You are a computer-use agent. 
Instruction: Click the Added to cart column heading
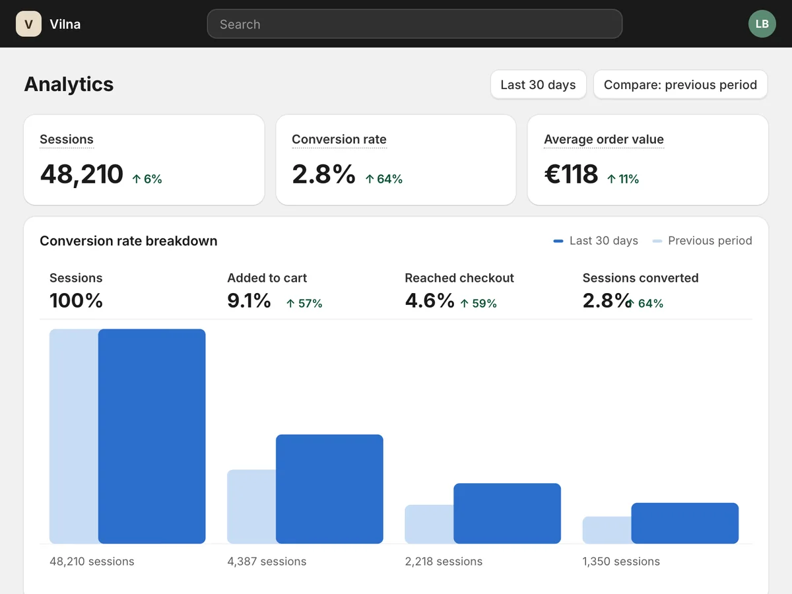(x=267, y=278)
